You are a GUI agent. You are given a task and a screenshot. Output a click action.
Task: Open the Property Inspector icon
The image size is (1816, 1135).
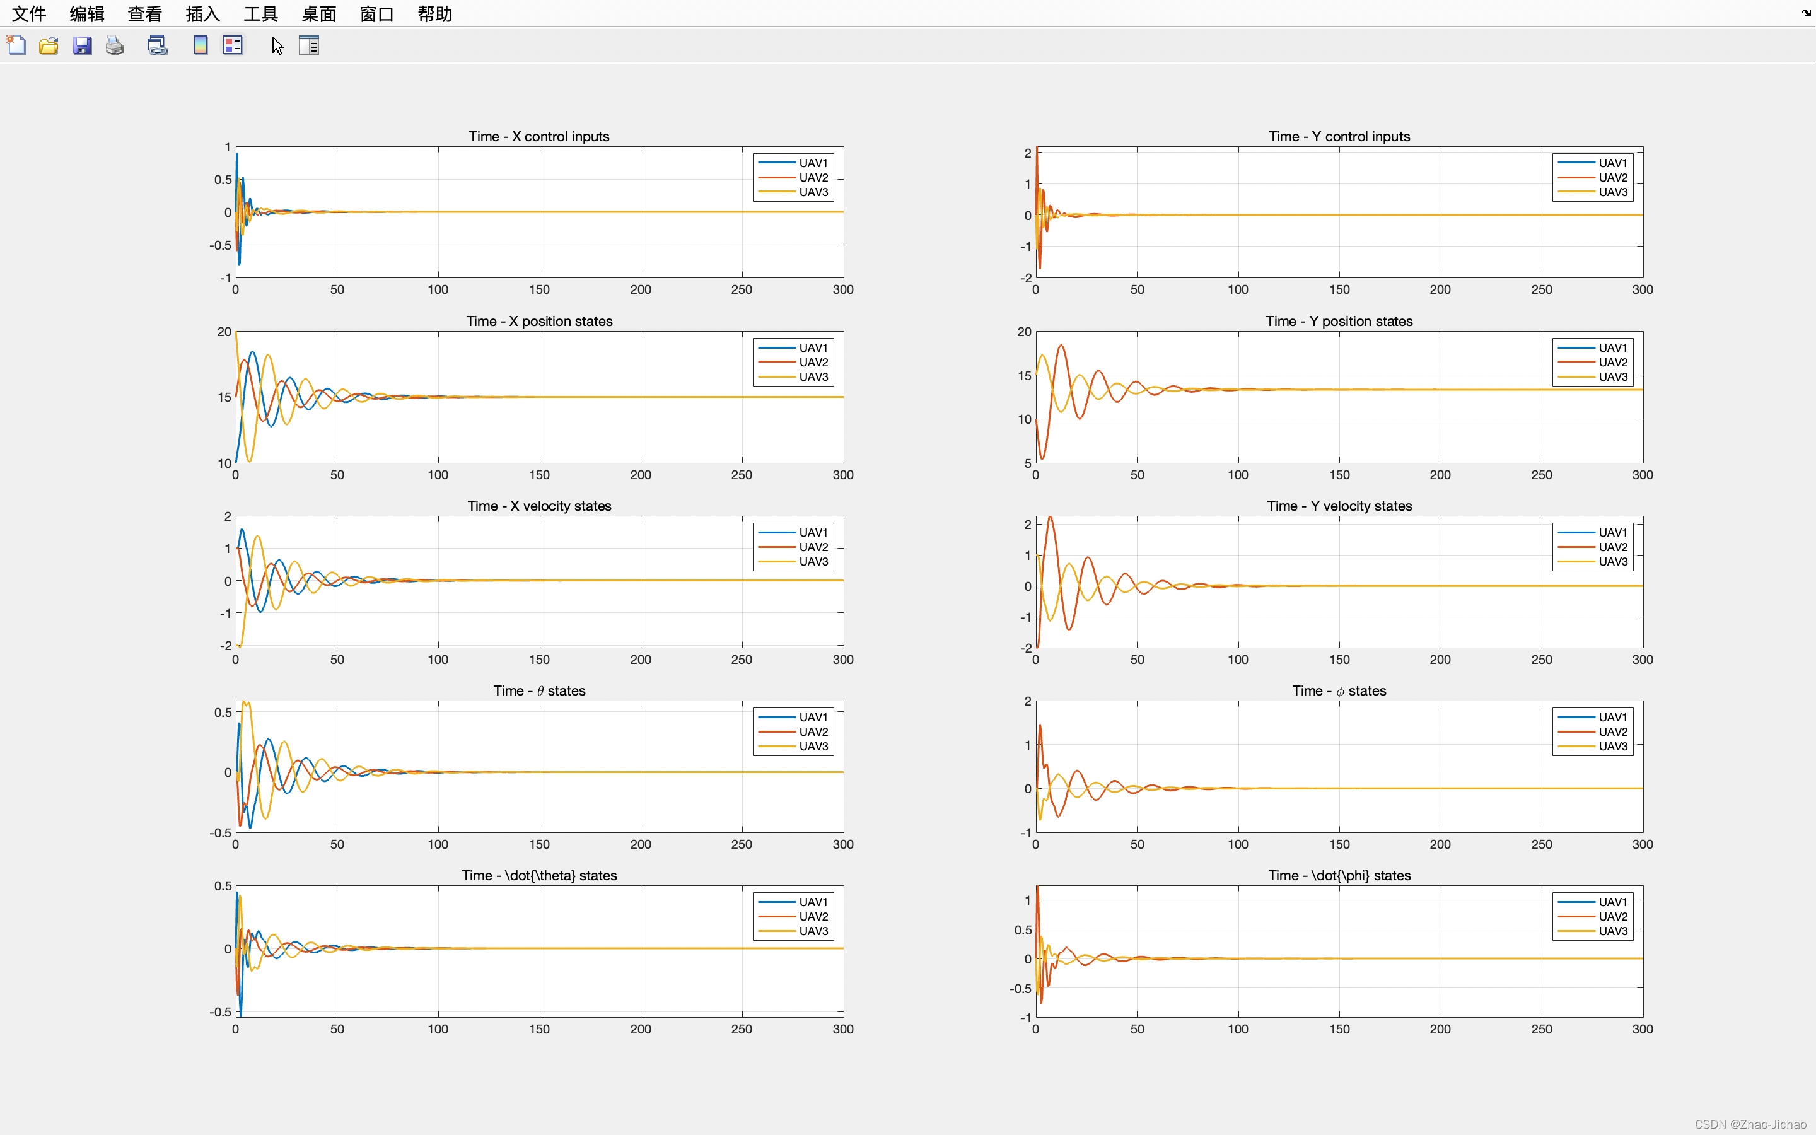[x=308, y=46]
